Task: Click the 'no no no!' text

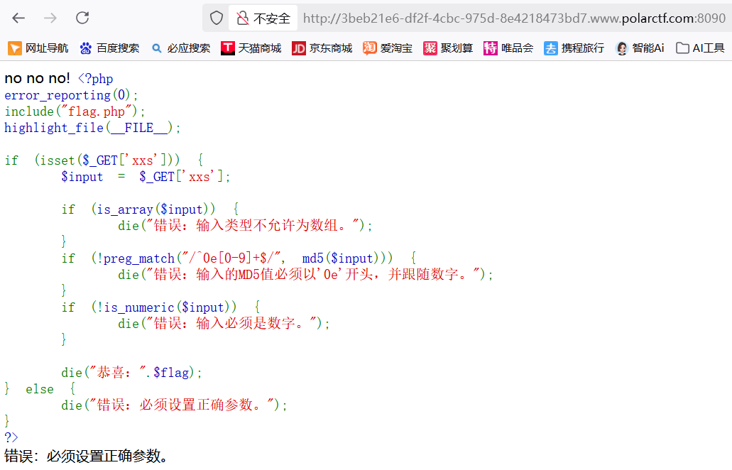Action: click(x=38, y=78)
